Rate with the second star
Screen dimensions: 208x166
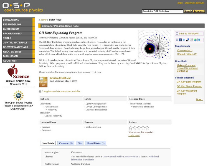coord(135,128)
